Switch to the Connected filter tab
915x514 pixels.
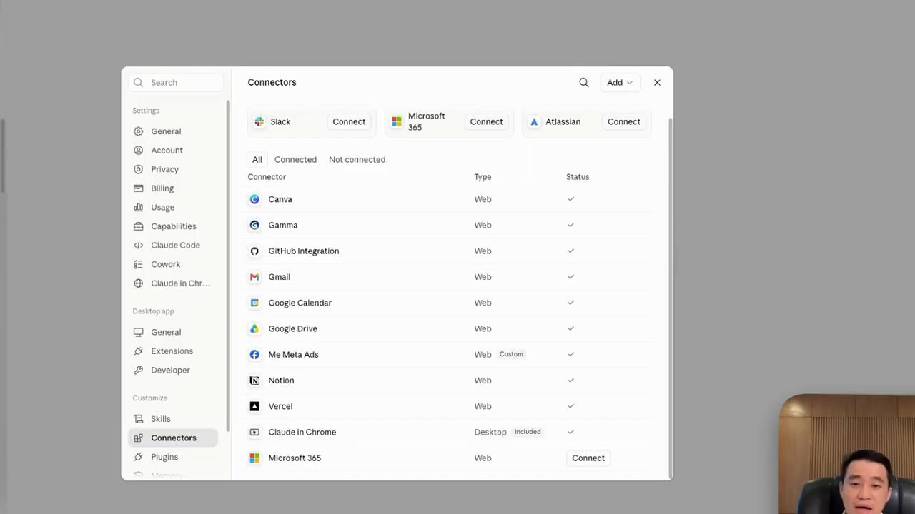pyautogui.click(x=295, y=160)
